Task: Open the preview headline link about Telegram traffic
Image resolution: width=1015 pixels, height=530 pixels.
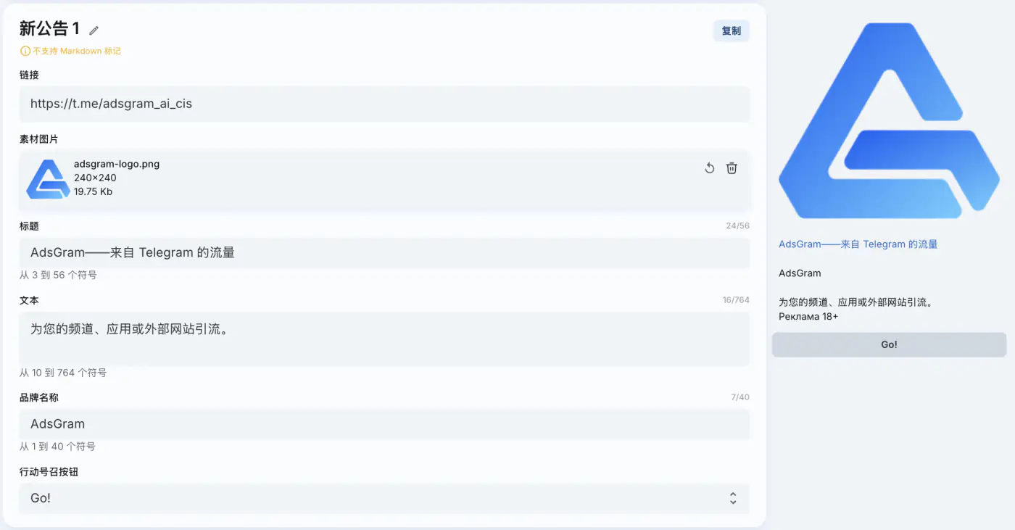Action: coord(858,244)
